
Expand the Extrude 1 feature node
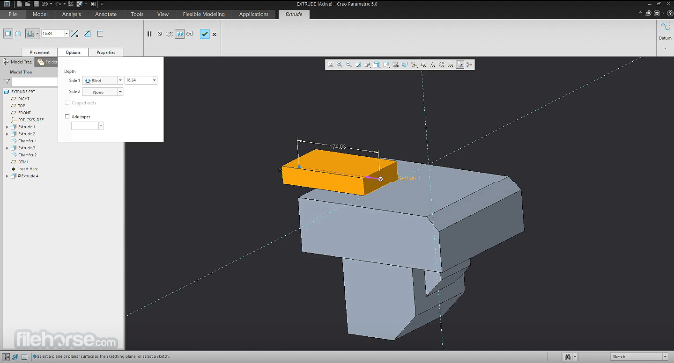tap(7, 127)
